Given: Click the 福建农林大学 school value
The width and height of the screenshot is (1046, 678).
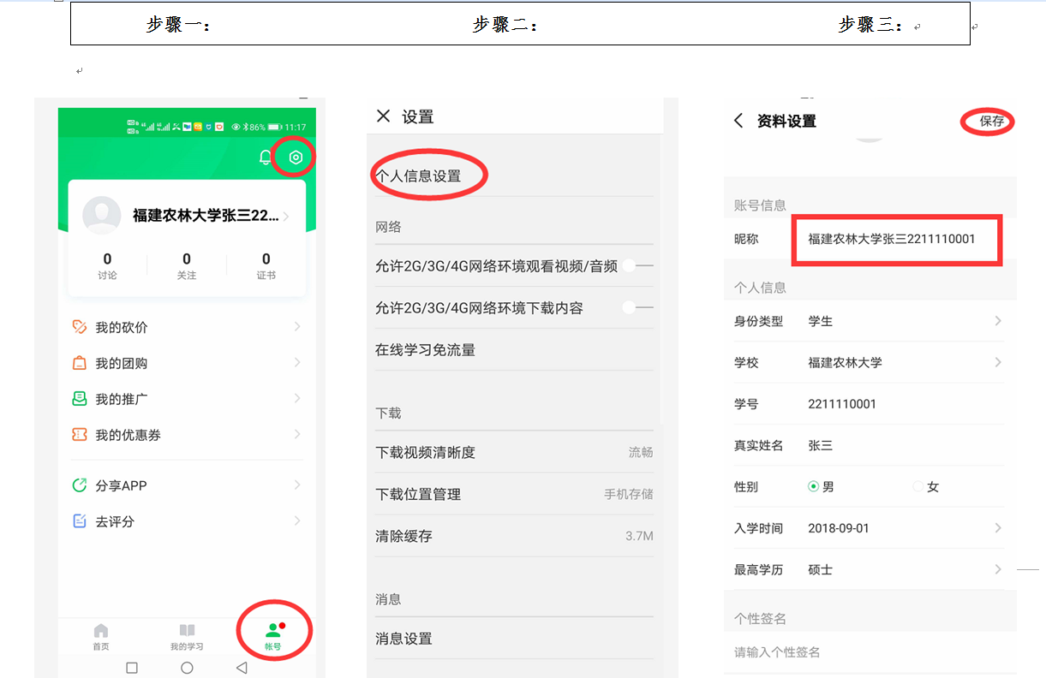Looking at the screenshot, I should pyautogui.click(x=845, y=362).
